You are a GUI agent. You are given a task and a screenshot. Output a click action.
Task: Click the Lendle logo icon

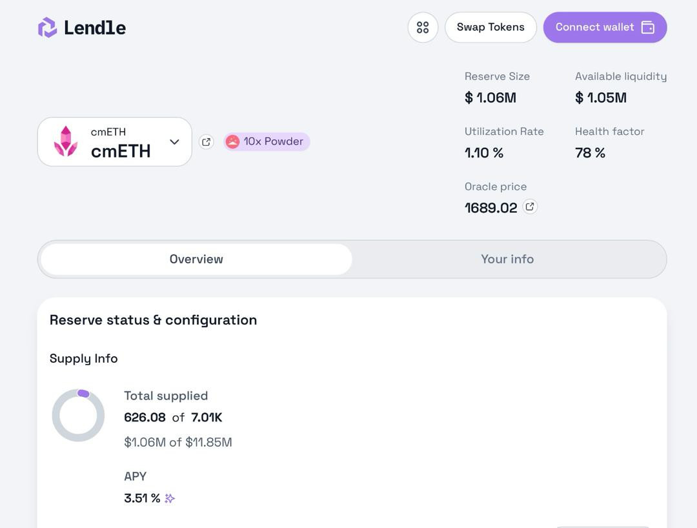(47, 28)
